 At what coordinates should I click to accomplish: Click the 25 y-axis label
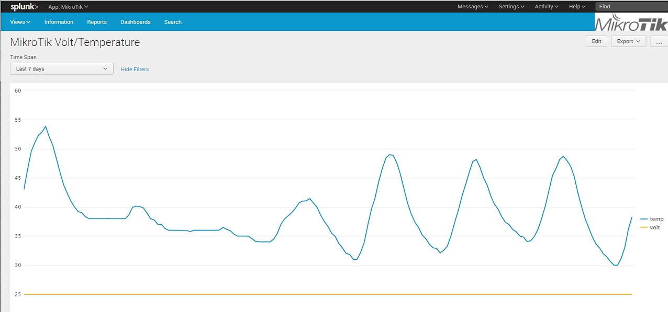(18, 294)
